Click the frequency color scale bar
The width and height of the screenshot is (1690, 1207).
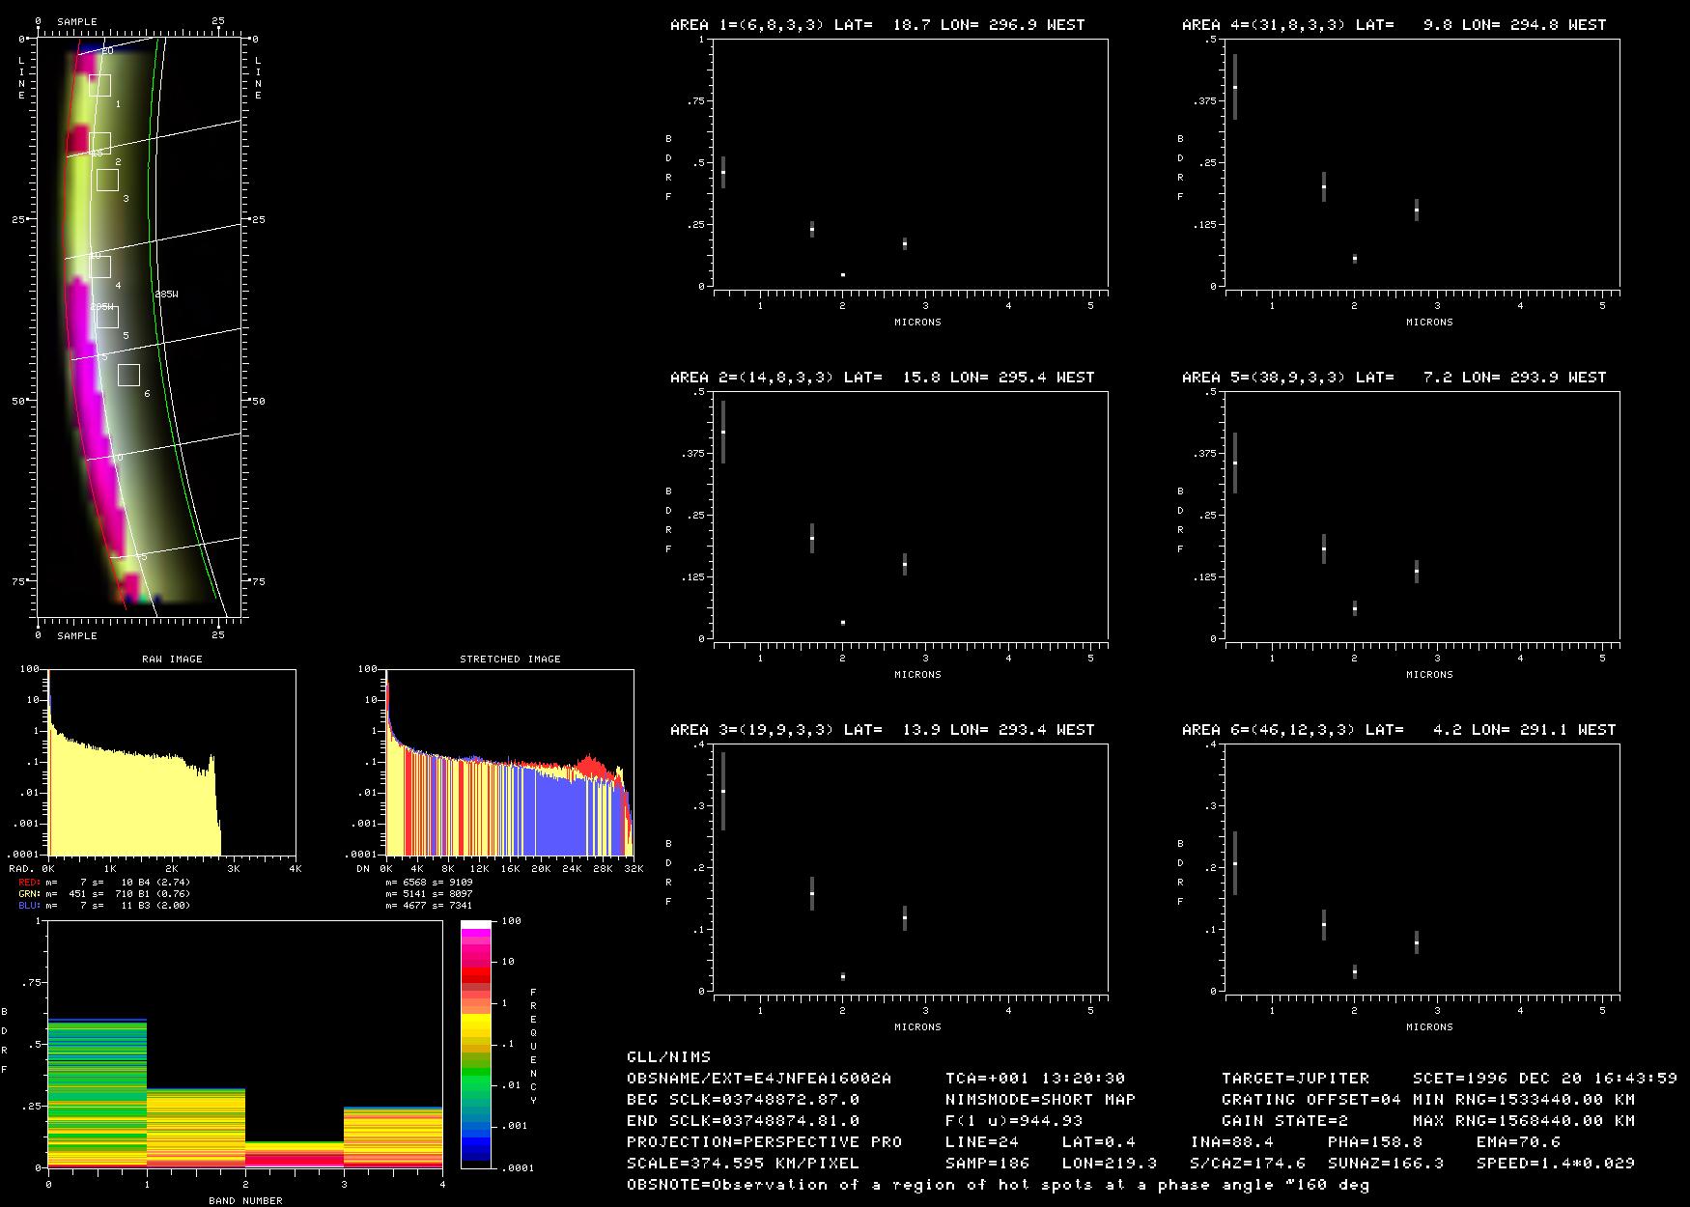[x=476, y=1044]
